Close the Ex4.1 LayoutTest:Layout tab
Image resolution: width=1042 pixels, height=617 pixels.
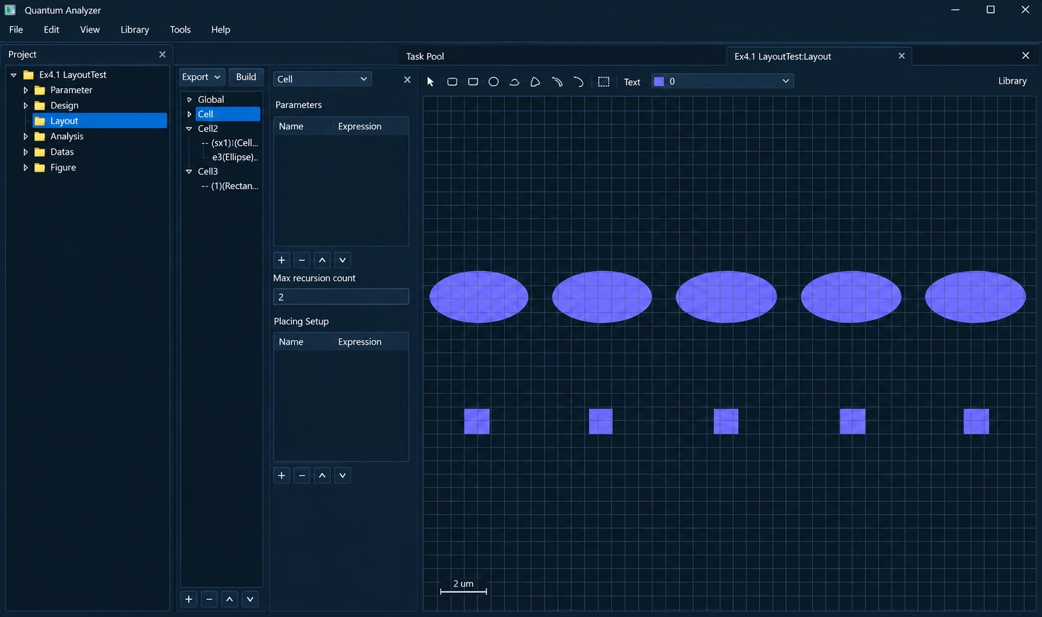coord(901,56)
